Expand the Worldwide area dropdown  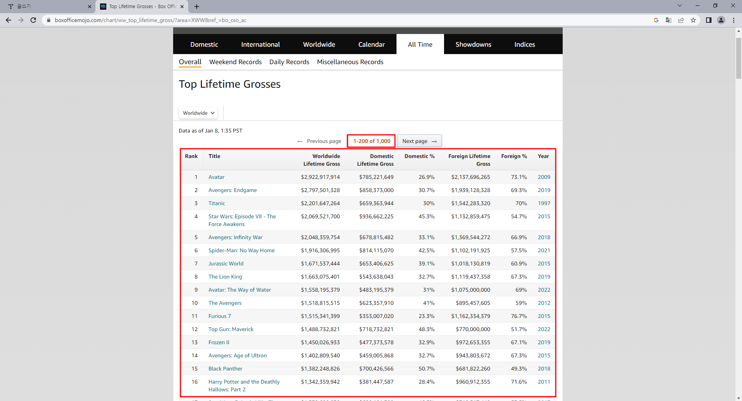pos(198,113)
